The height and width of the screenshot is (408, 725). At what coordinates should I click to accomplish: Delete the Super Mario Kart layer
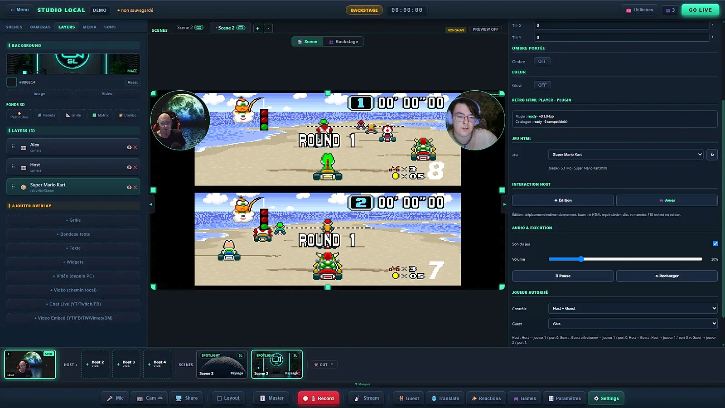[x=135, y=187]
